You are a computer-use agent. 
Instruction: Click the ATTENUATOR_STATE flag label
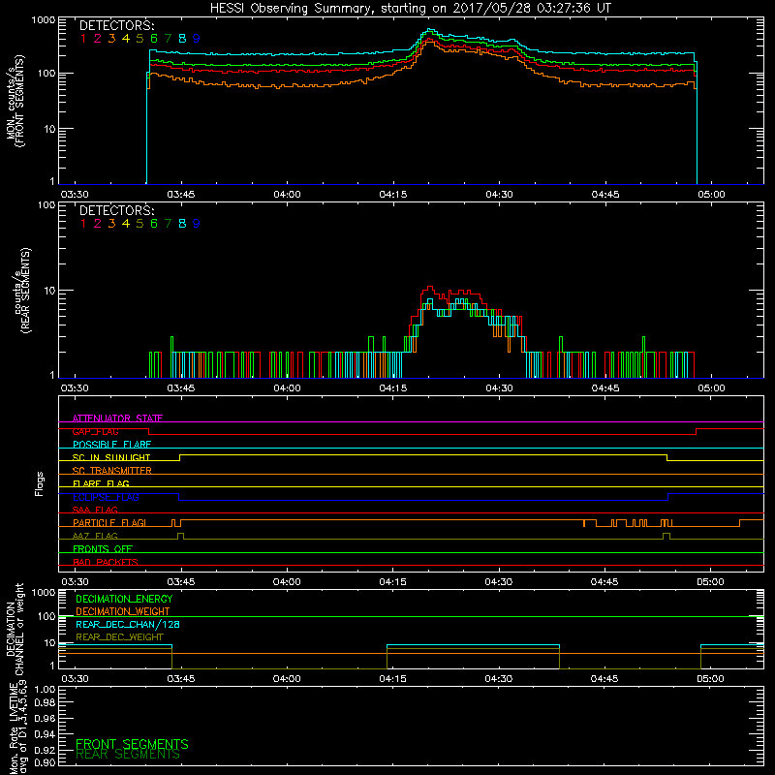click(x=117, y=418)
